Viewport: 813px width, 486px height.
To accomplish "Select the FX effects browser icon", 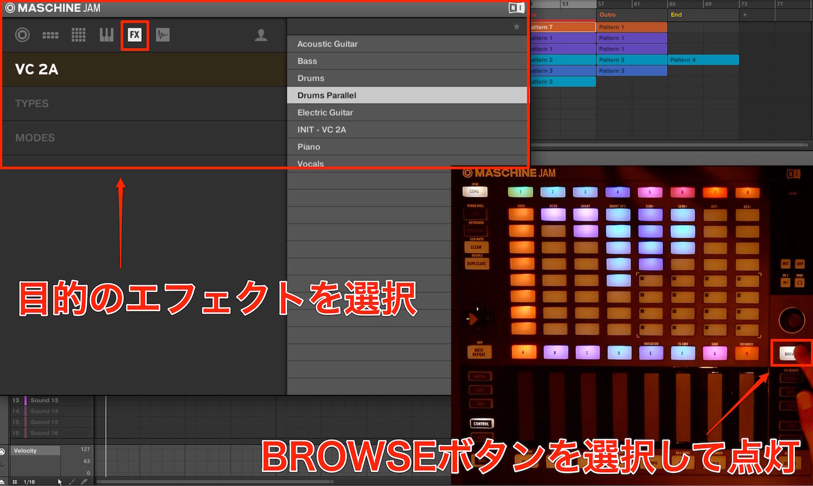I will click(x=135, y=35).
